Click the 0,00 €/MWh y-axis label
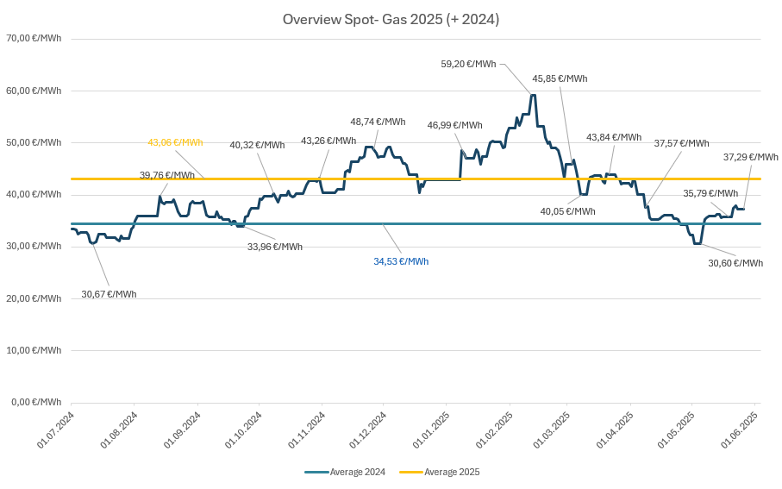This screenshot has width=782, height=489. point(36,402)
